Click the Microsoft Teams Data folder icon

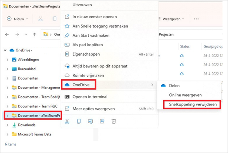coord(14,134)
